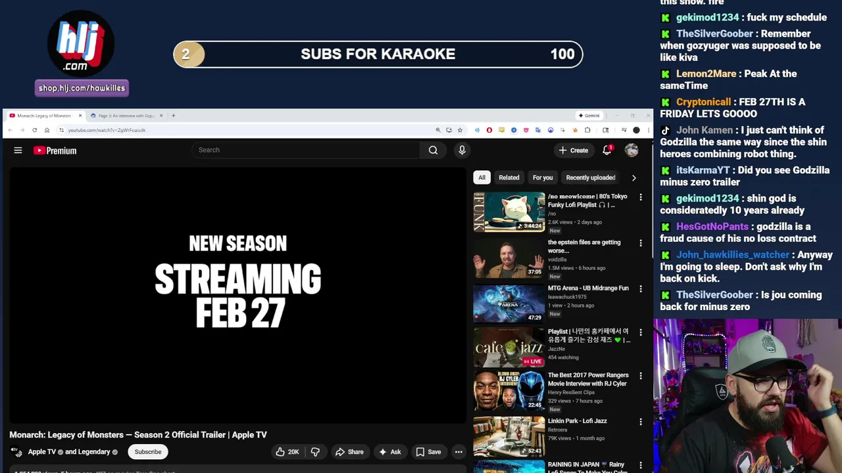Screen dimensions: 842x473
Task: Bookmark this page with star icon
Action: 460,130
